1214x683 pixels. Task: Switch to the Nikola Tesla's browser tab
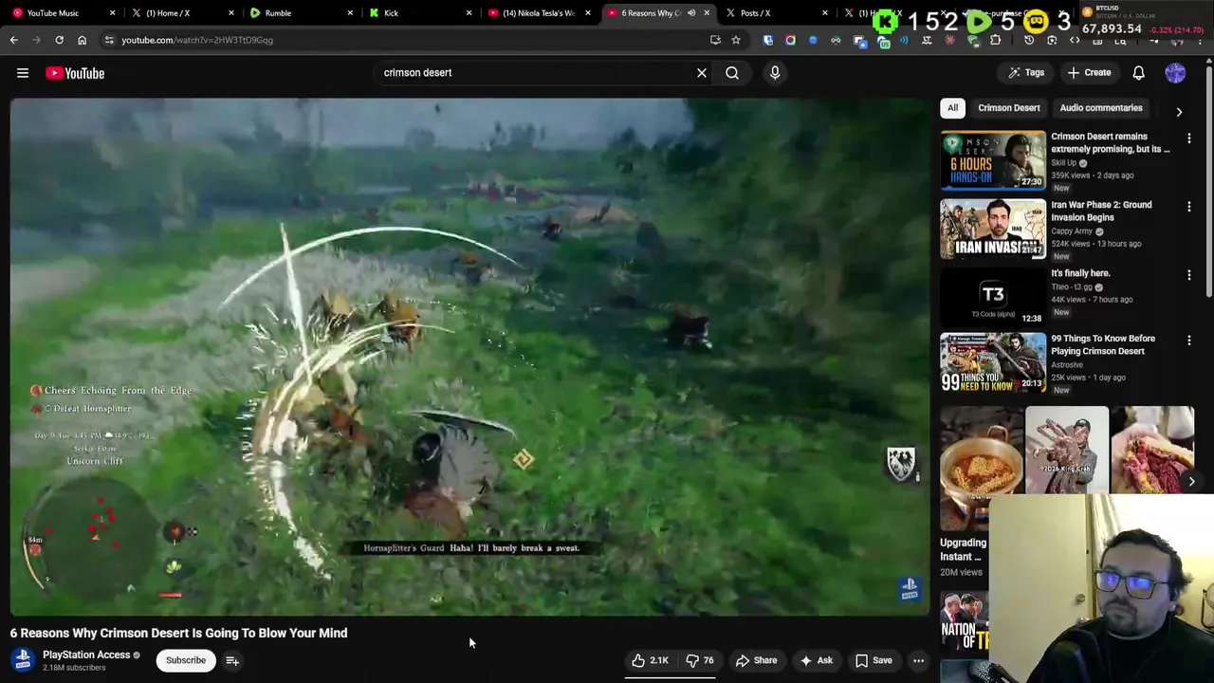tap(539, 13)
